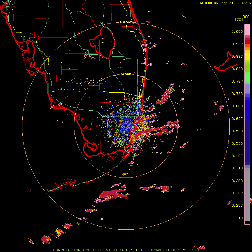
Task: Click the DCC label above the legend
Action: [x=246, y=17]
